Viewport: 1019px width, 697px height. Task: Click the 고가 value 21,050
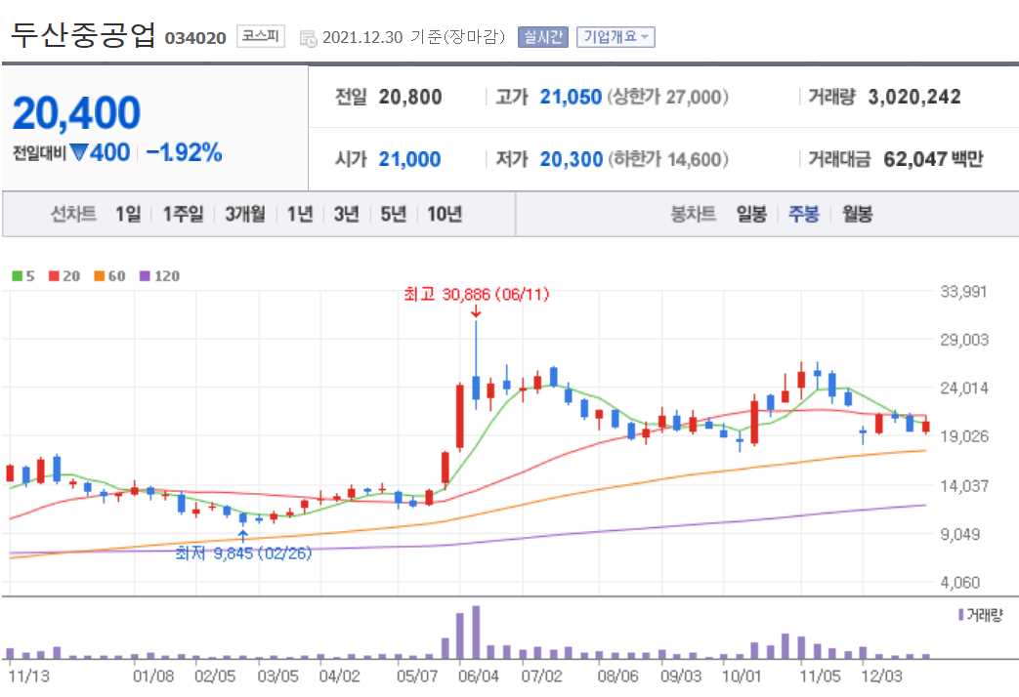[x=571, y=98]
